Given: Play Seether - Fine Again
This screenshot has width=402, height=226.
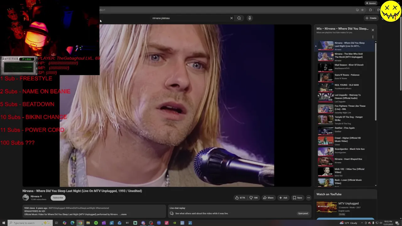Looking at the screenshot, I should coord(345,130).
